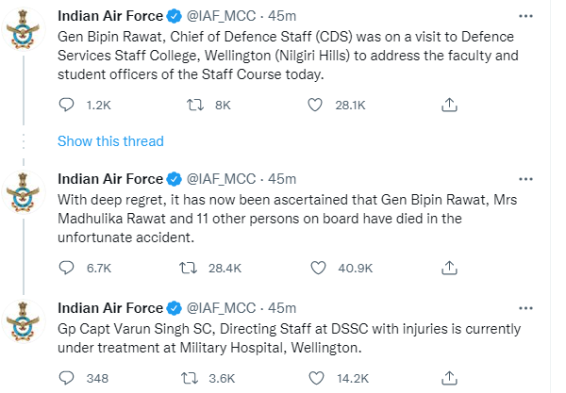Viewport: 566px width, 393px height.
Task: Reply to the 'With deep regret' tweet
Action: 66,268
